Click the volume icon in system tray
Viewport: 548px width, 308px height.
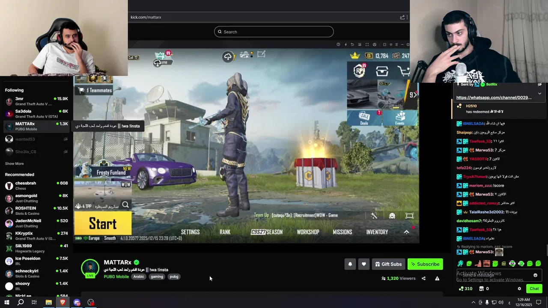pyautogui.click(x=501, y=302)
